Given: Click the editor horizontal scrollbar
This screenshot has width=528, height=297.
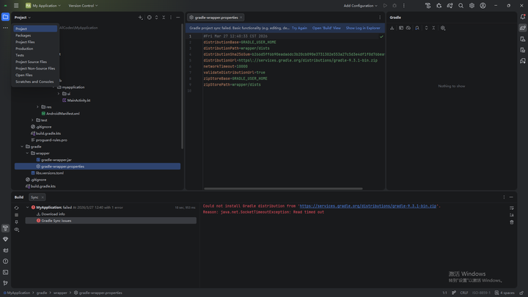Looking at the screenshot, I should point(283,188).
